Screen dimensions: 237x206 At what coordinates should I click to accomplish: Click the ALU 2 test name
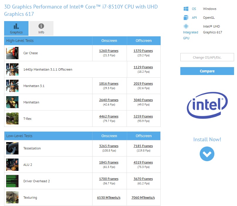(28, 165)
